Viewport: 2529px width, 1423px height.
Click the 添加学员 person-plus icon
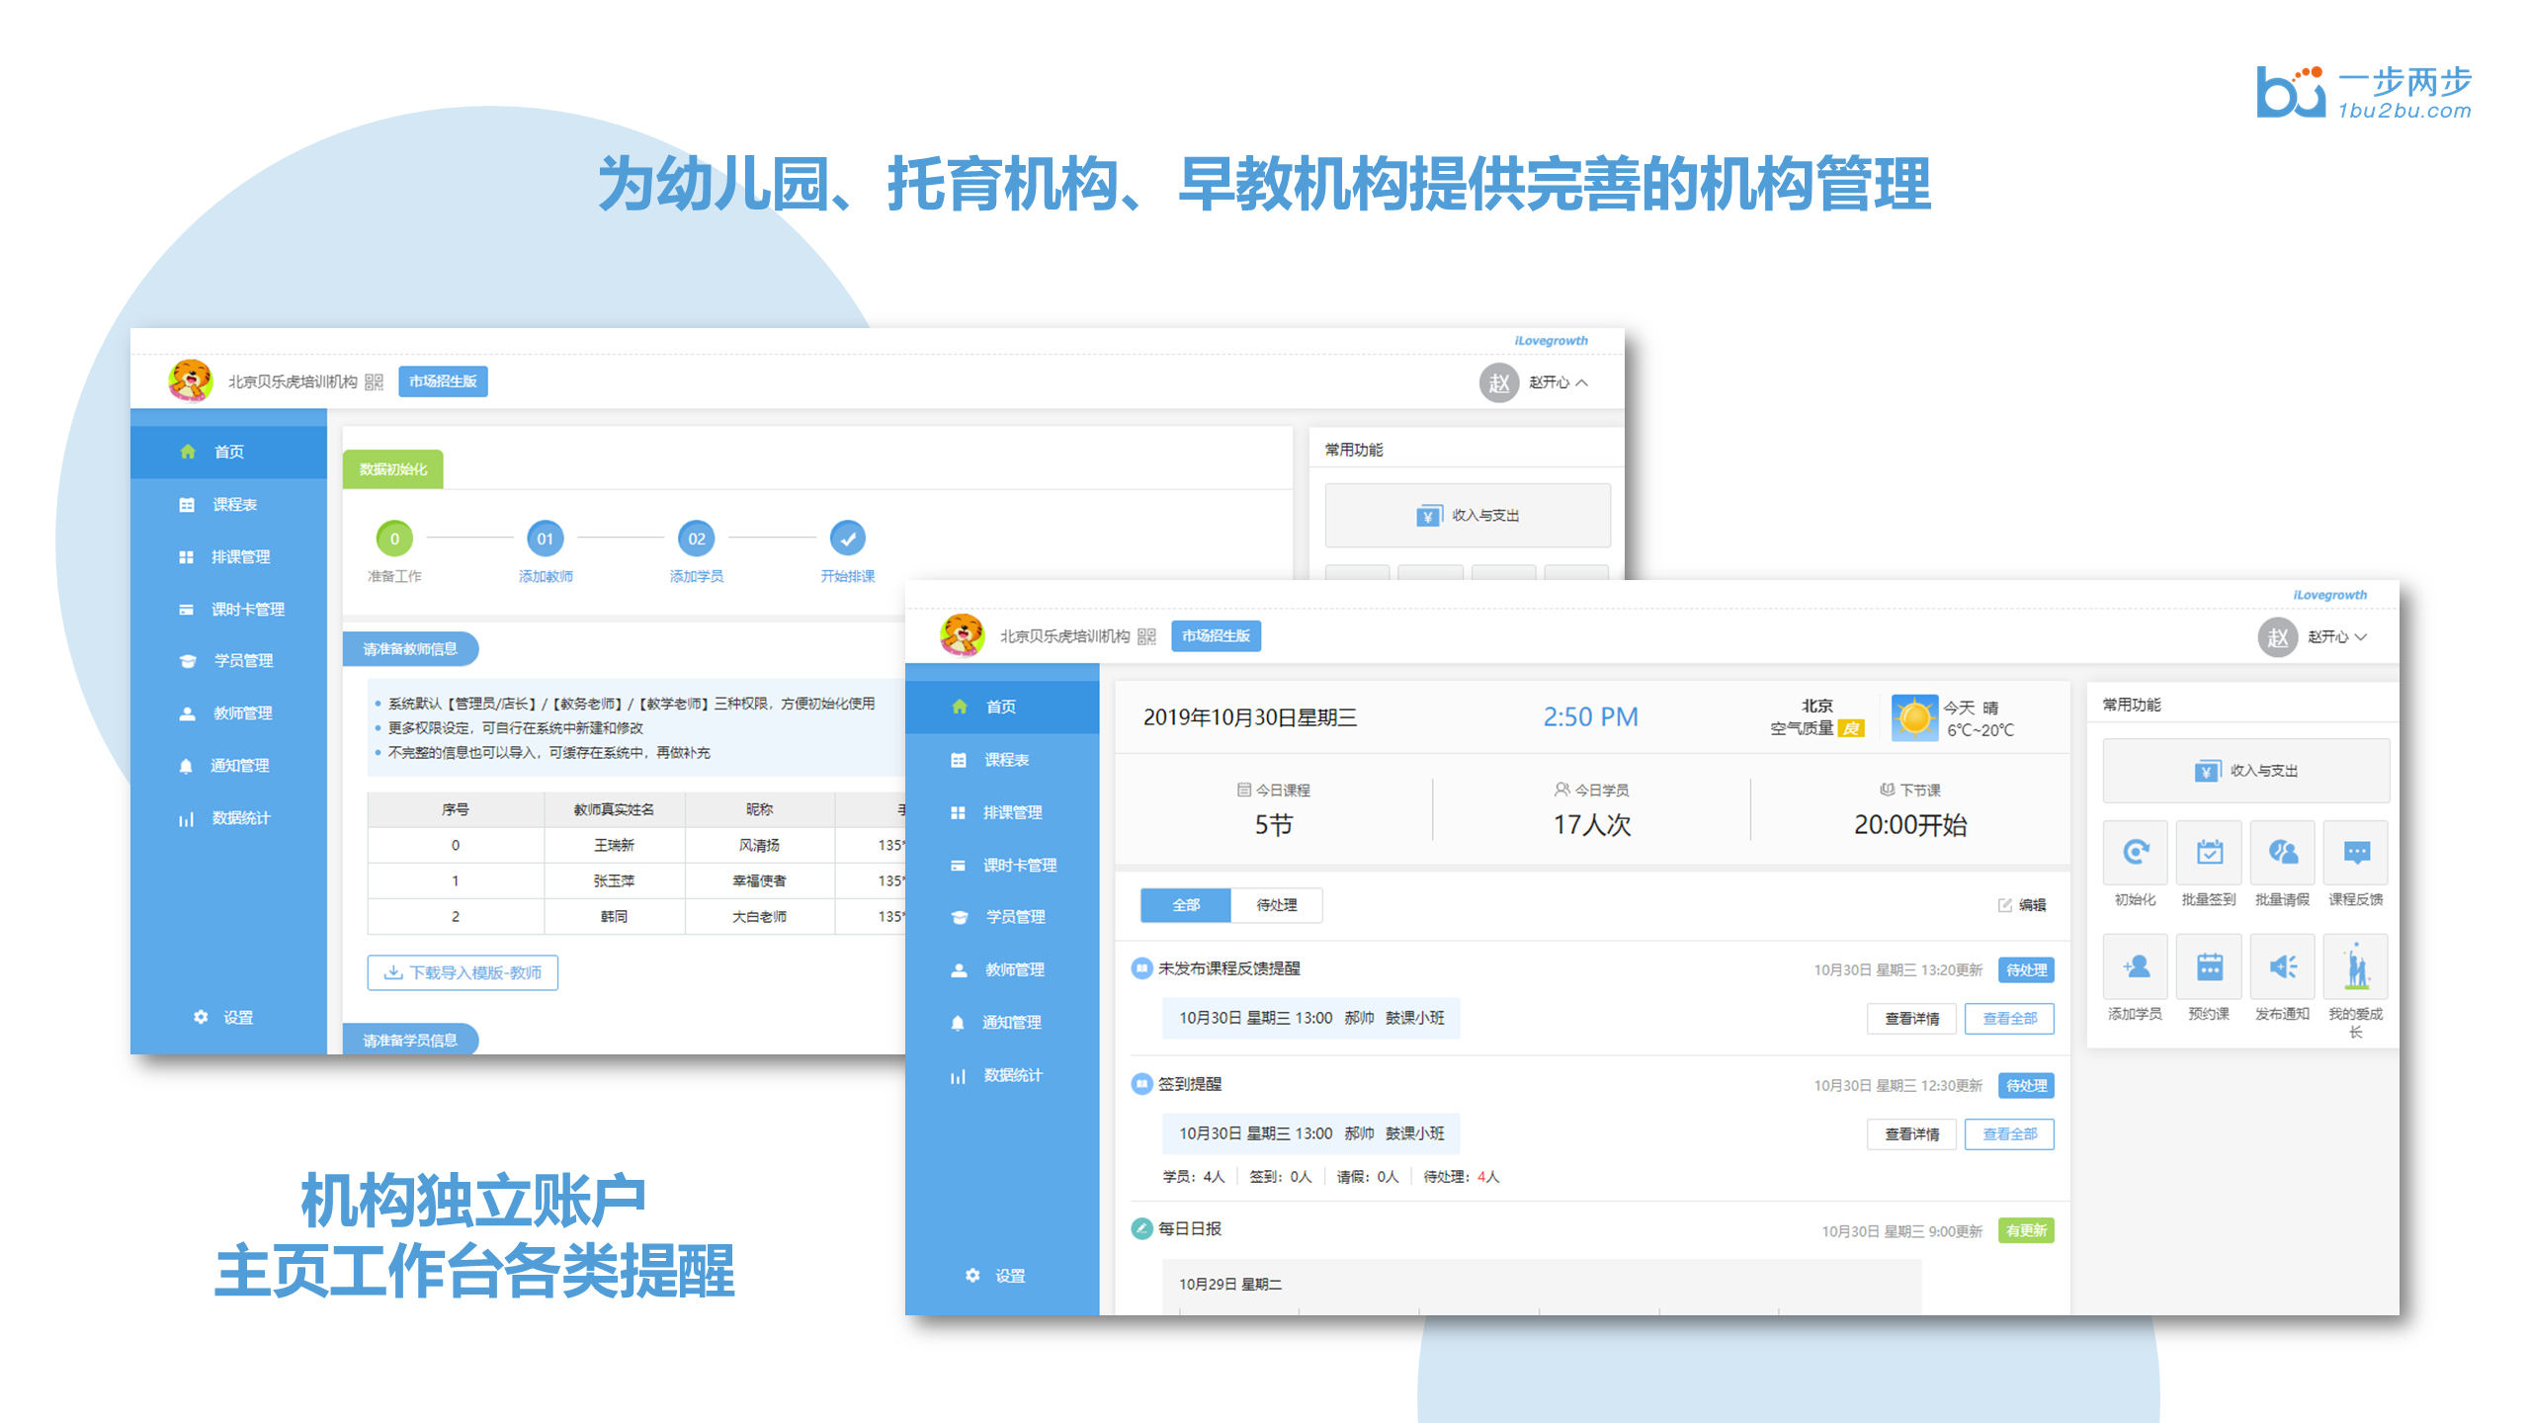pos(2135,966)
